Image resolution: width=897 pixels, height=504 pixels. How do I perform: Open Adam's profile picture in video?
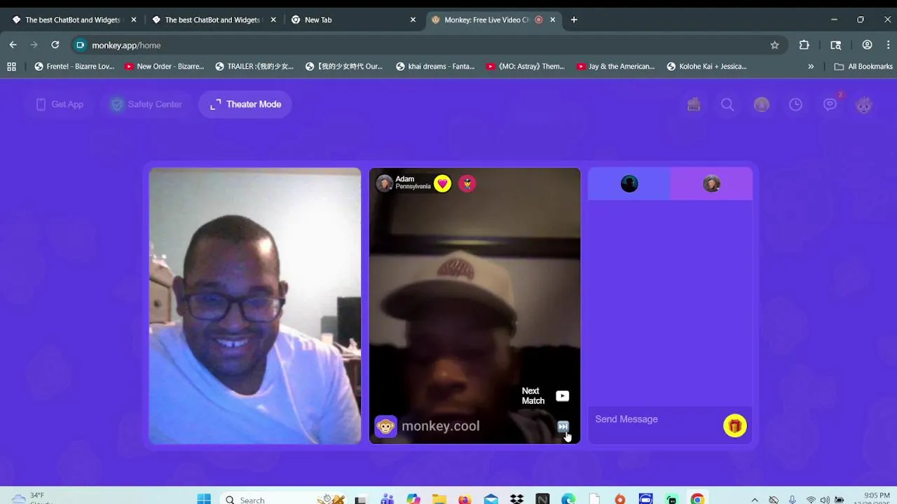384,183
